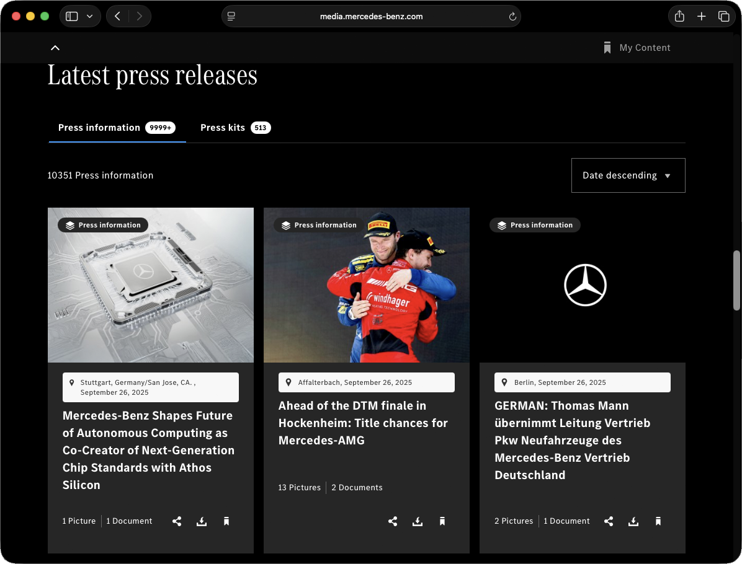Viewport: 742px width, 564px height.
Task: Go back to previous page
Action: (x=117, y=16)
